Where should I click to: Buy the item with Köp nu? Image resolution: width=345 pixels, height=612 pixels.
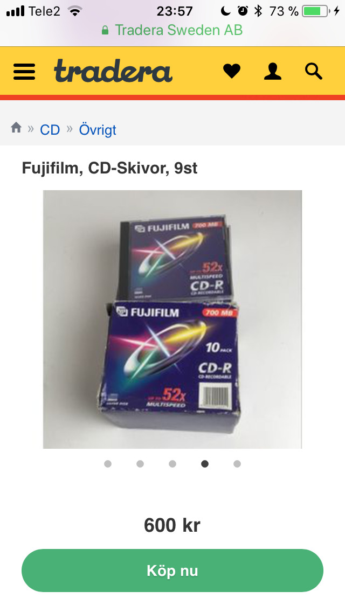click(x=172, y=571)
